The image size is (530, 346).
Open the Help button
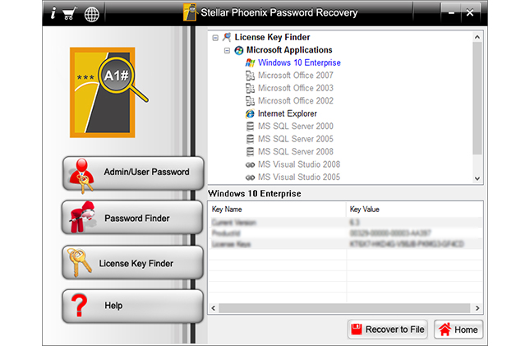[132, 306]
